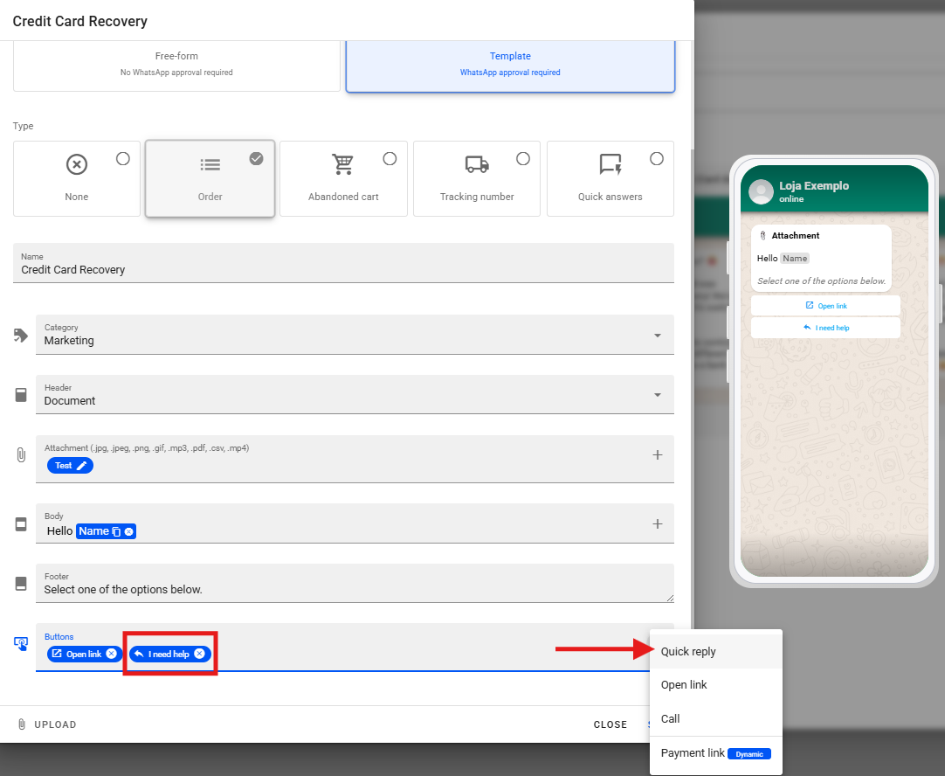Screen dimensions: 945x776
Task: Select Call from the button menu
Action: (x=671, y=719)
